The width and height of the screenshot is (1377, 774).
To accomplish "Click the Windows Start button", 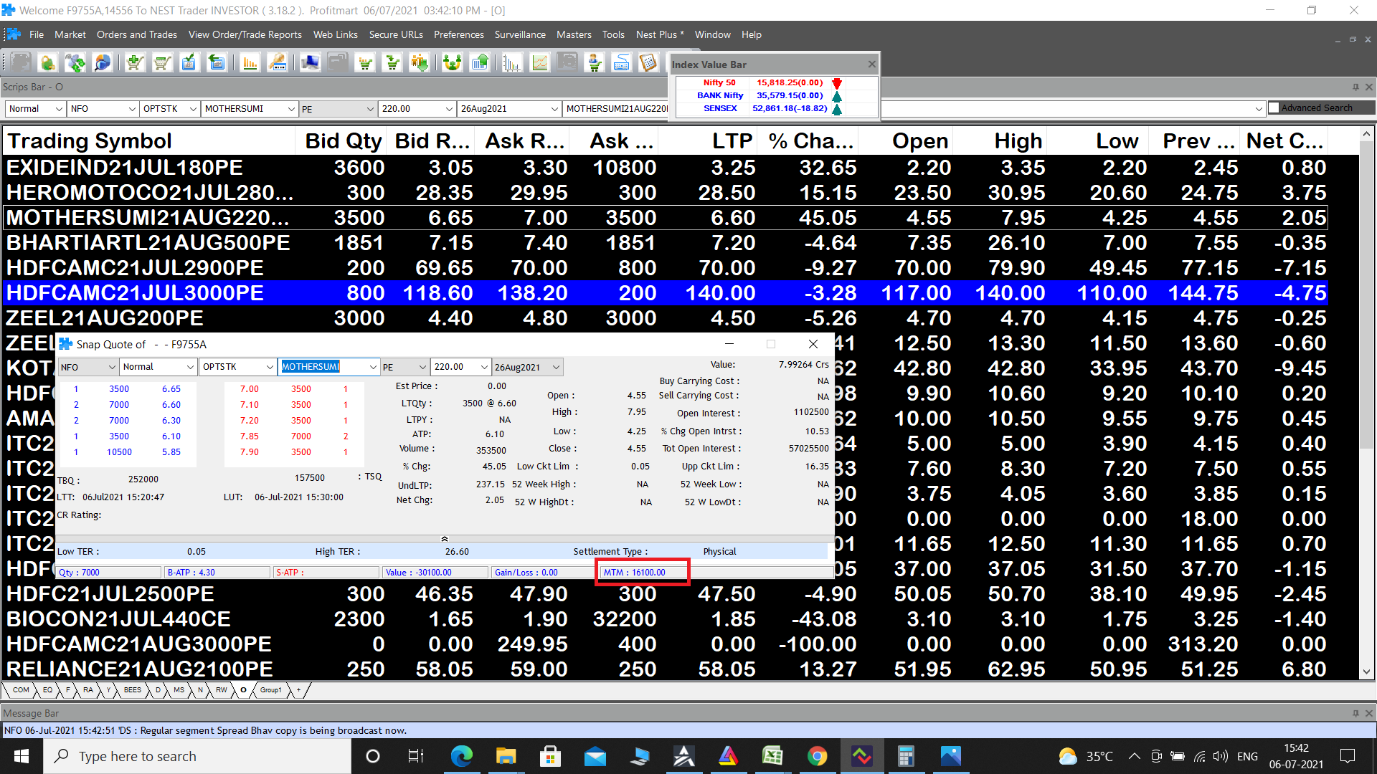I will point(22,756).
